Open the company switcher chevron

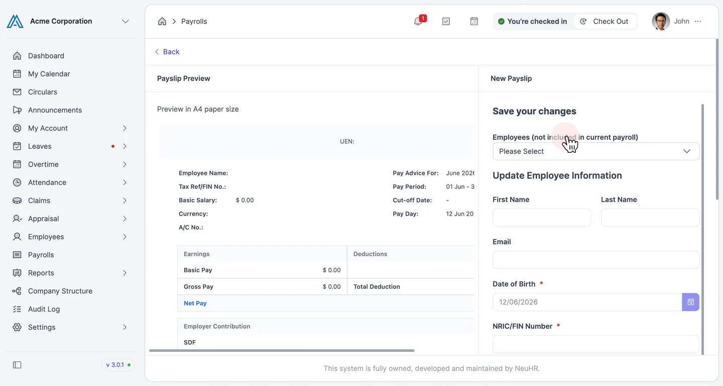pos(126,21)
